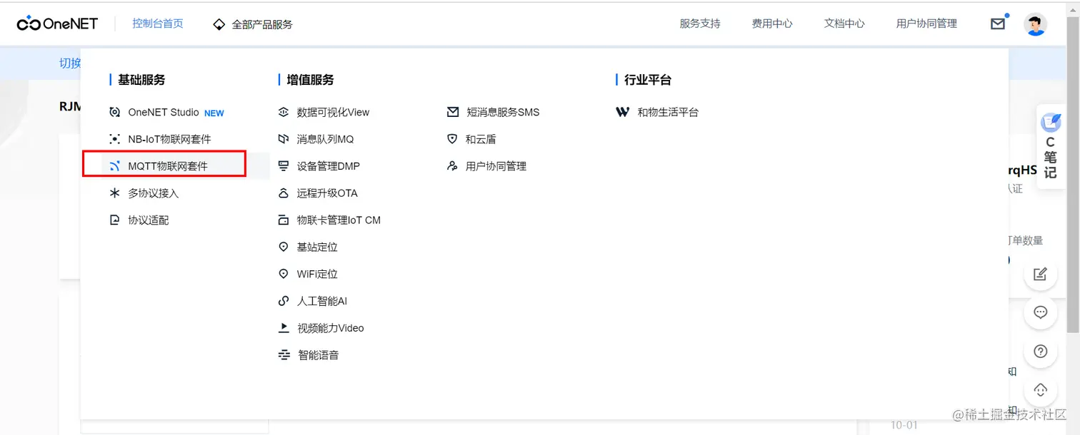Image resolution: width=1080 pixels, height=435 pixels.
Task: Open 人工智能AI service
Action: [x=322, y=301]
